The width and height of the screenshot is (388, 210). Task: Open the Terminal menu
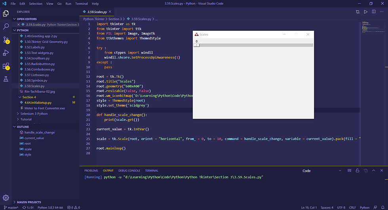coord(82,4)
